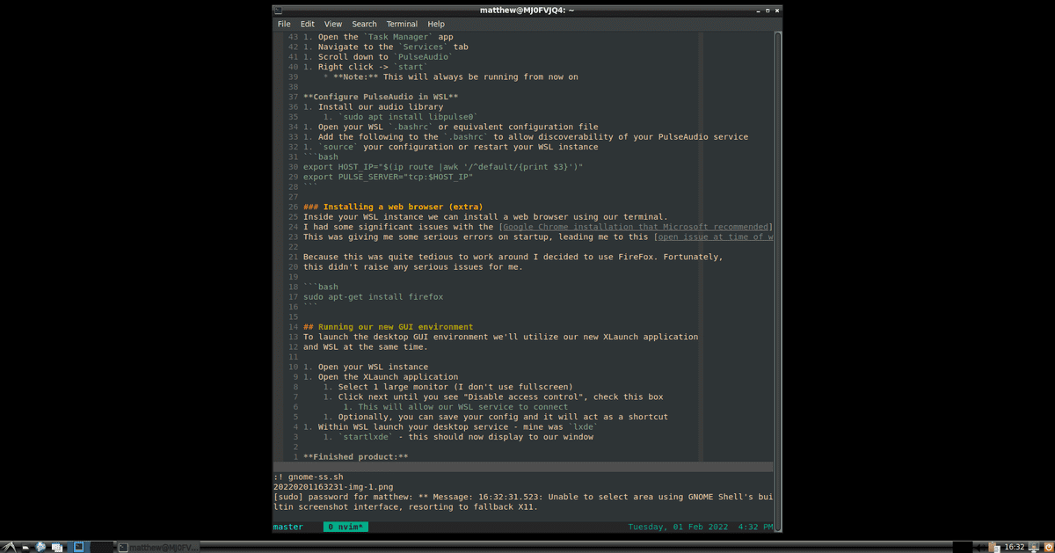The height and width of the screenshot is (553, 1055).
Task: Click the terminal's vertical scrollbar
Action: 777,246
